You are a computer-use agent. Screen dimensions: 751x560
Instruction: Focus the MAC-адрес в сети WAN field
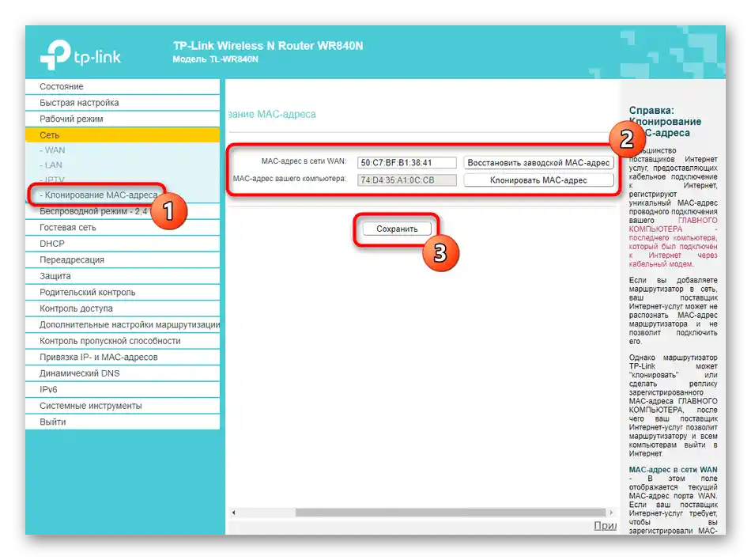click(x=406, y=163)
